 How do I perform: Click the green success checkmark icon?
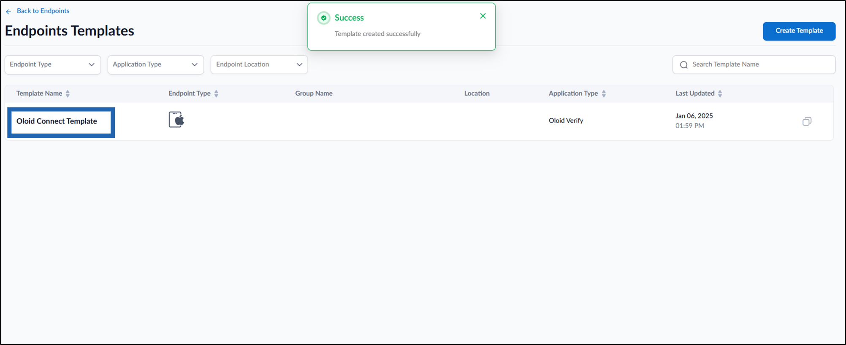(324, 18)
